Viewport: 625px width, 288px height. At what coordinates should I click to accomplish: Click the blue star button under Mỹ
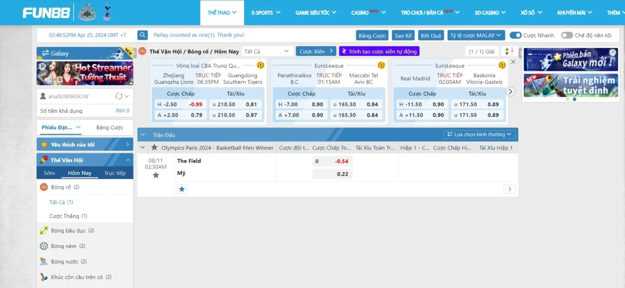pyautogui.click(x=182, y=189)
